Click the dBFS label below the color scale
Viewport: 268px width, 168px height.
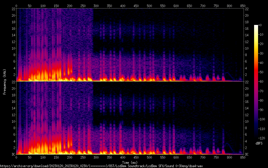(x=259, y=144)
